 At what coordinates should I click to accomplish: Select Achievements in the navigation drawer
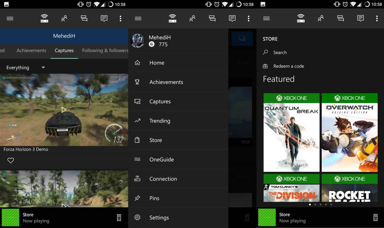[166, 82]
